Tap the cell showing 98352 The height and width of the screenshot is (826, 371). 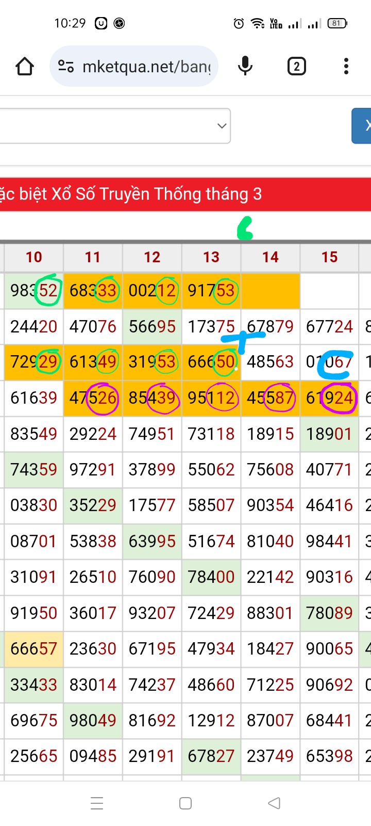coord(34,291)
